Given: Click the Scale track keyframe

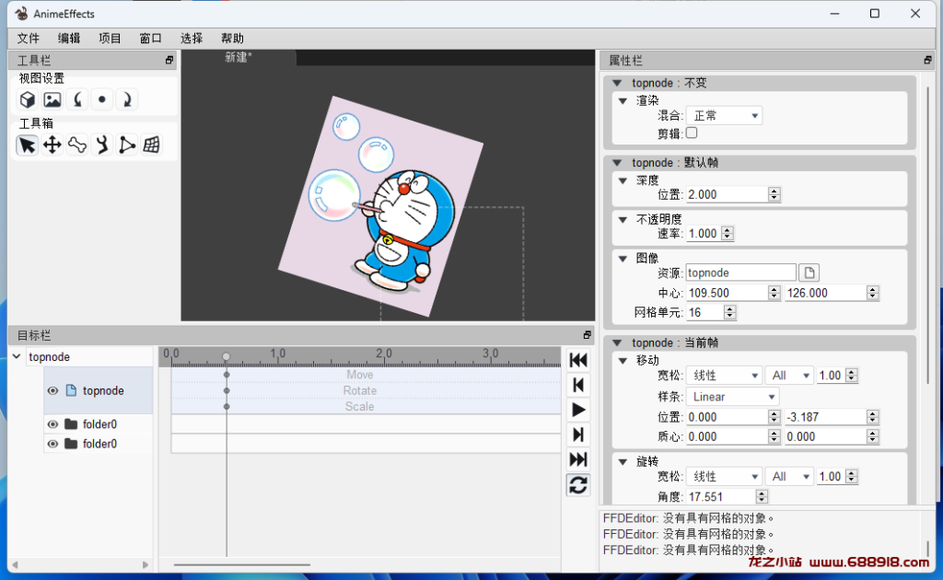Looking at the screenshot, I should point(227,407).
